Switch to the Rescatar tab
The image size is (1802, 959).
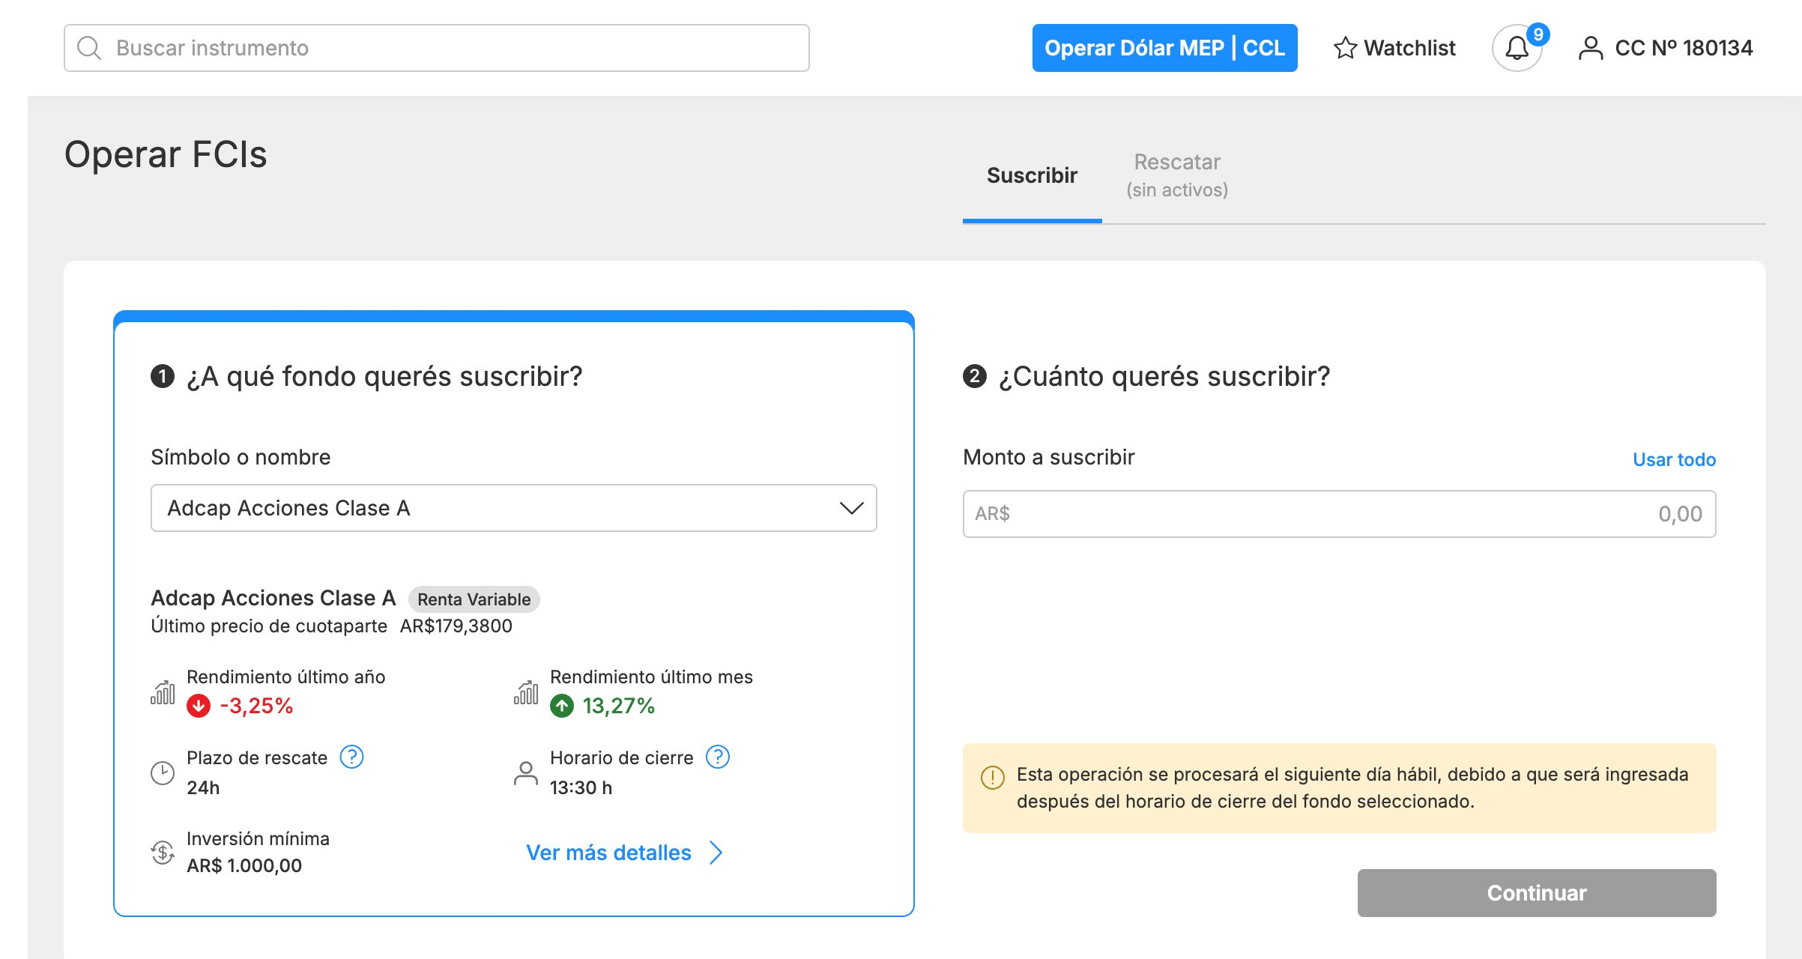coord(1177,175)
